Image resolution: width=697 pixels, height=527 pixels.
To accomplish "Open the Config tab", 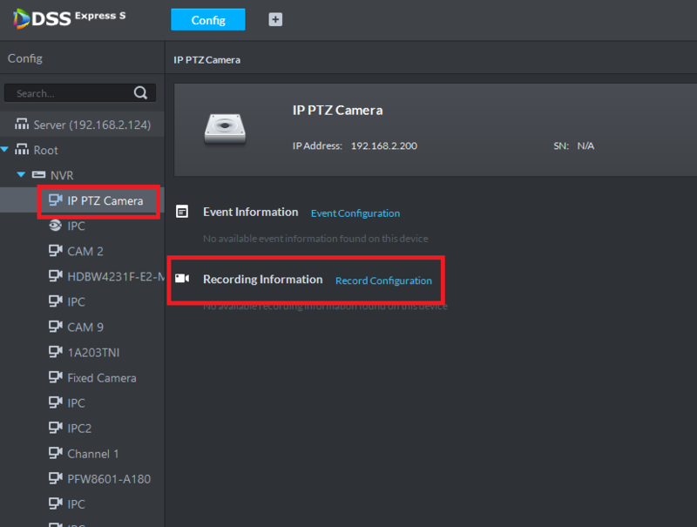I will click(x=207, y=19).
